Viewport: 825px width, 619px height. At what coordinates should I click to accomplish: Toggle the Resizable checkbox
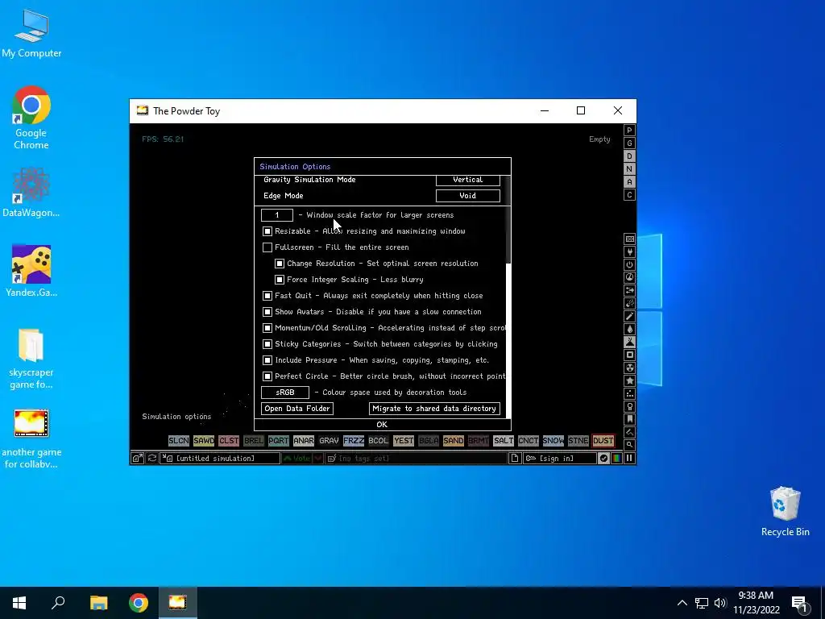267,231
